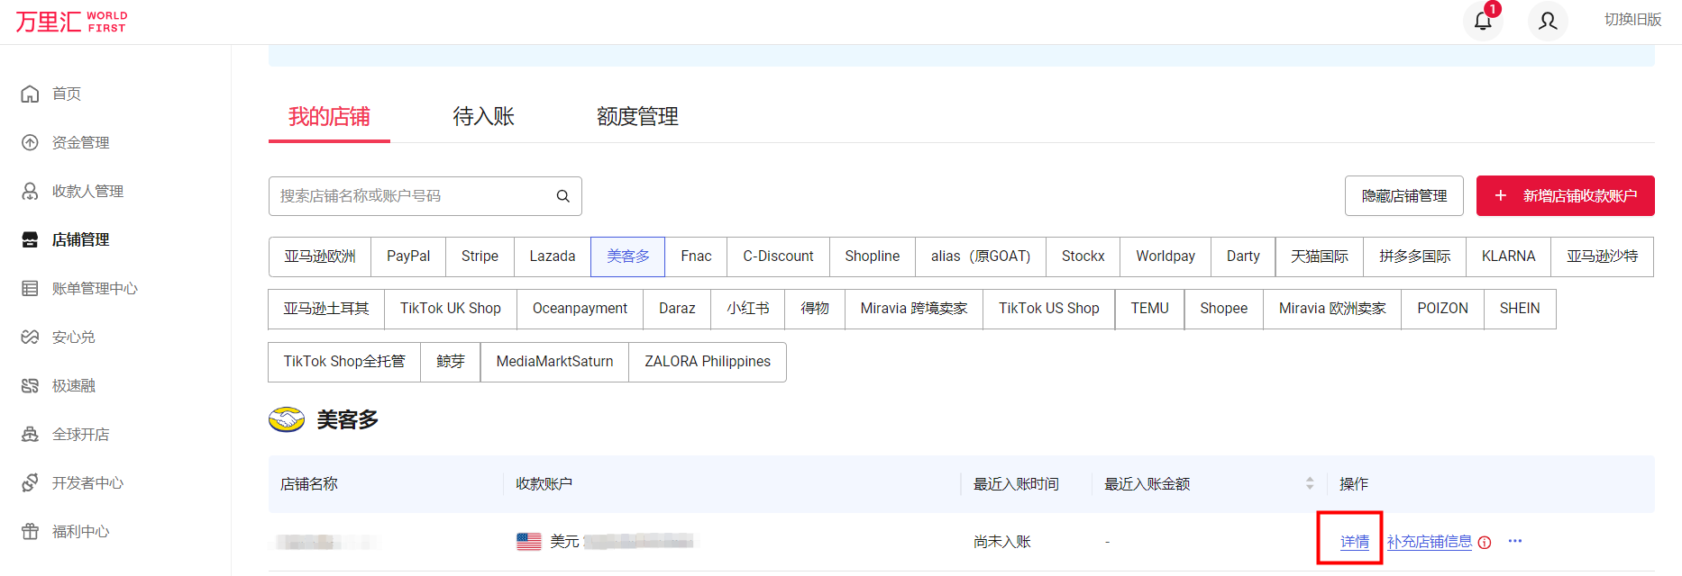Sort by 最近入账金额 column arrows

point(1309,484)
